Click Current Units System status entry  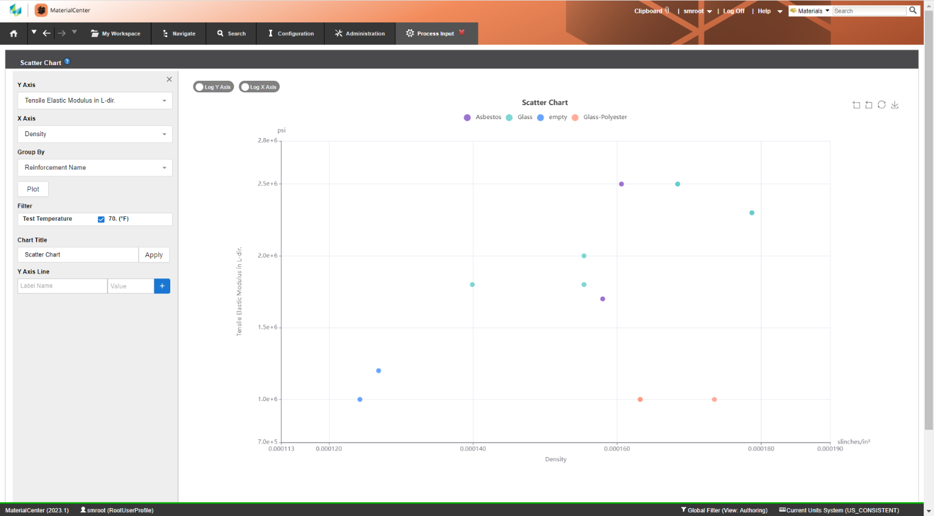coord(839,510)
